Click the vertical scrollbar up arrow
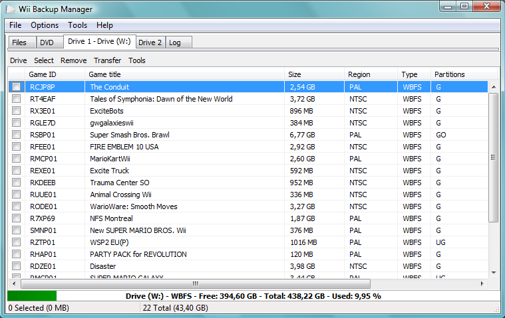The image size is (505, 318). click(x=494, y=87)
